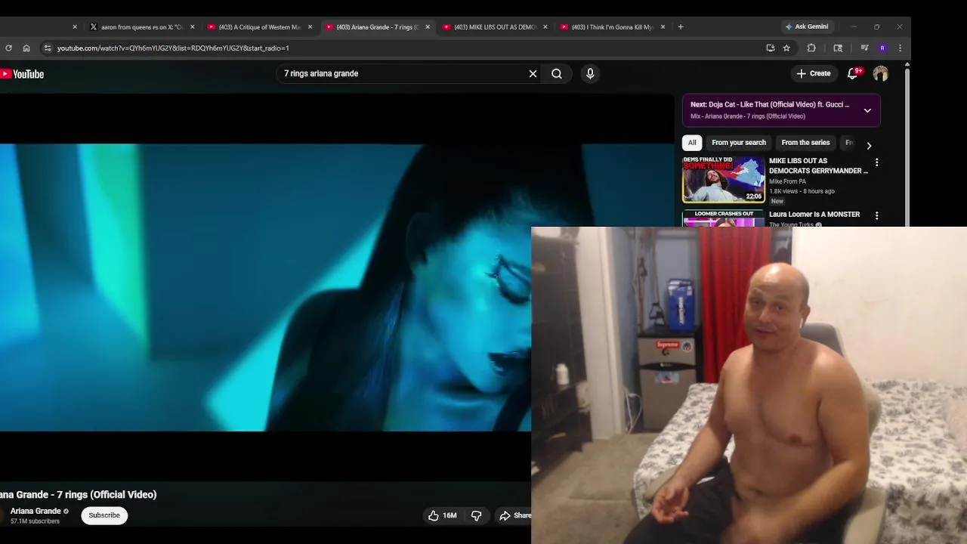Click the Create button
Screen dimensions: 967x544
(814, 73)
